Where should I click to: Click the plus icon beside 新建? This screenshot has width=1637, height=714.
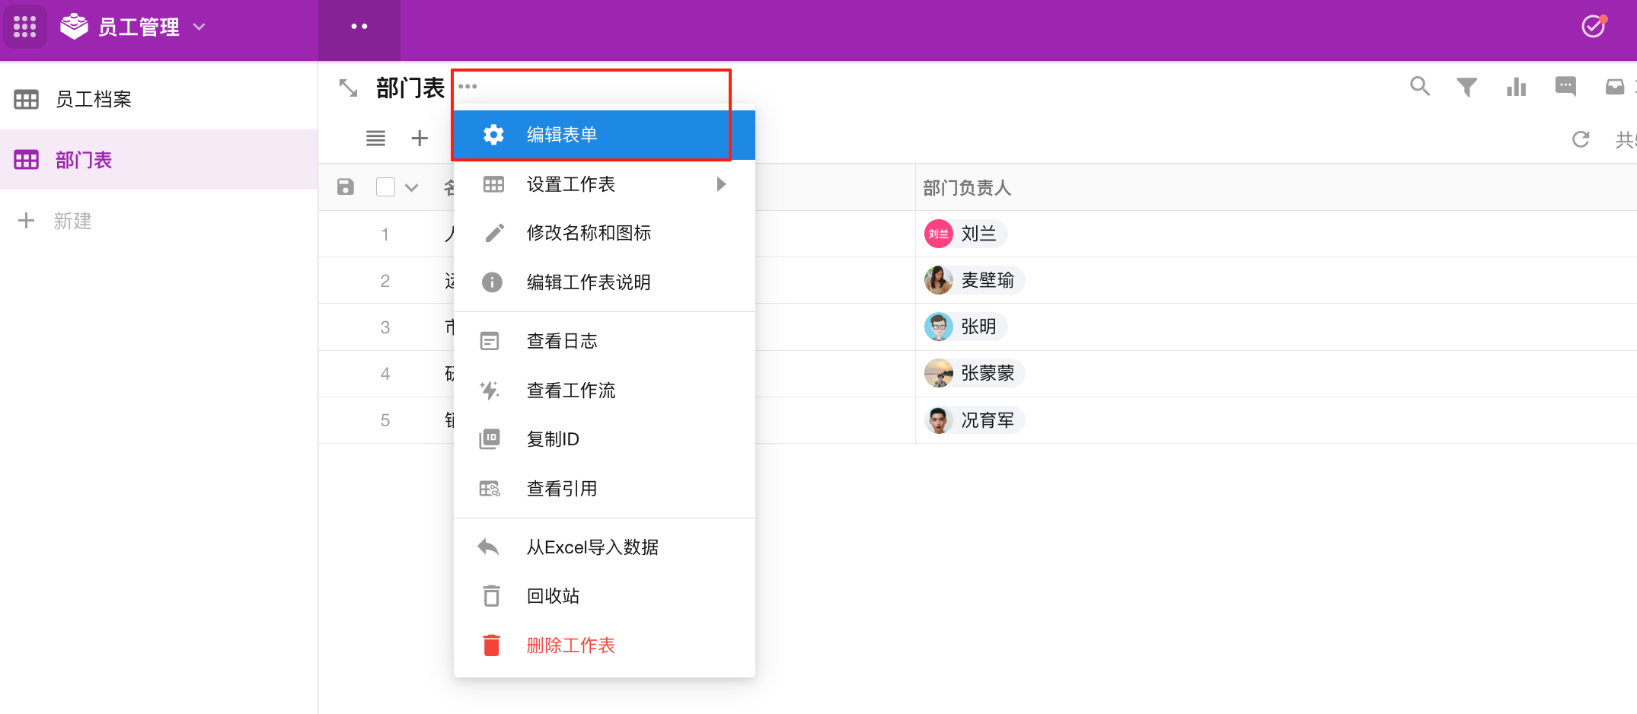click(27, 221)
